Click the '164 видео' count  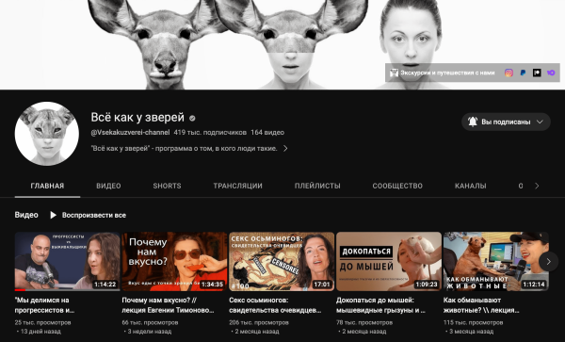point(267,132)
